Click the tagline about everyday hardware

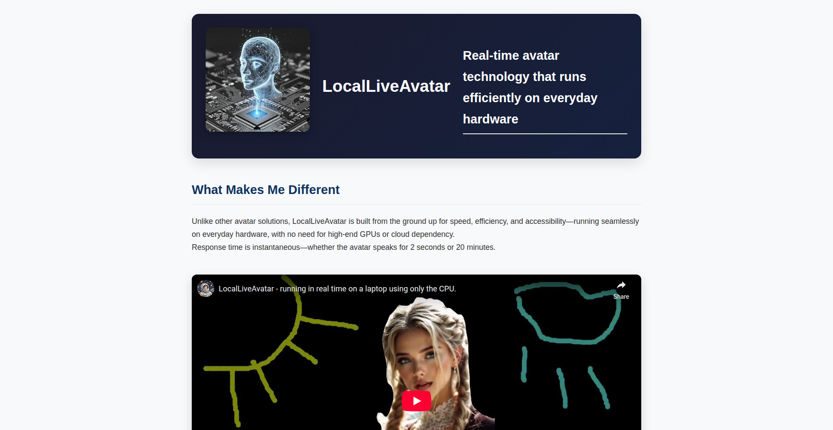[x=530, y=87]
